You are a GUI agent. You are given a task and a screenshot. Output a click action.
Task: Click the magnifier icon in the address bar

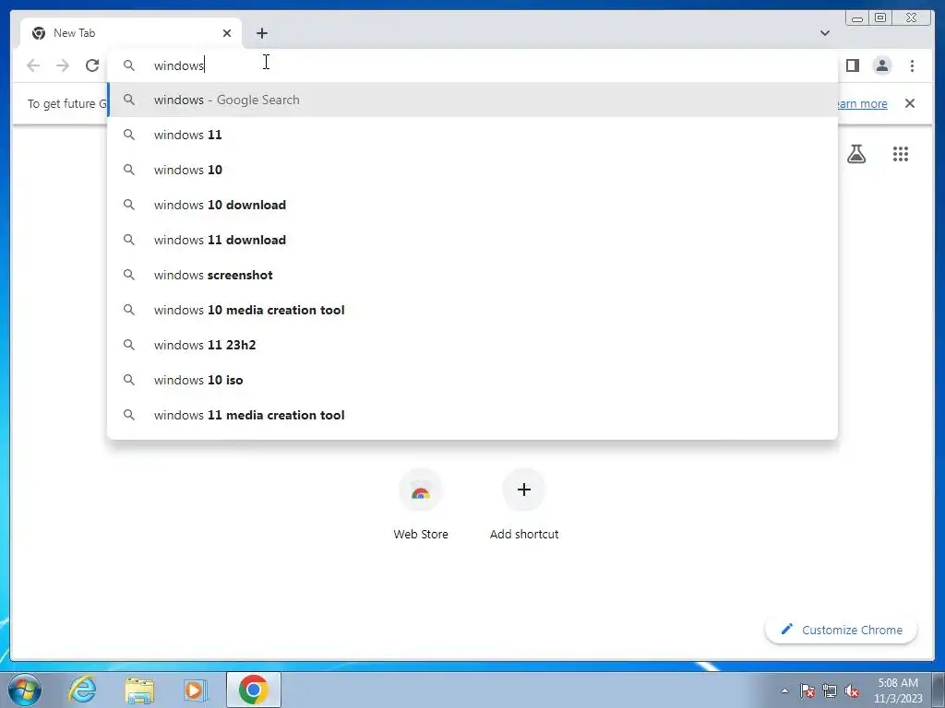click(x=129, y=65)
